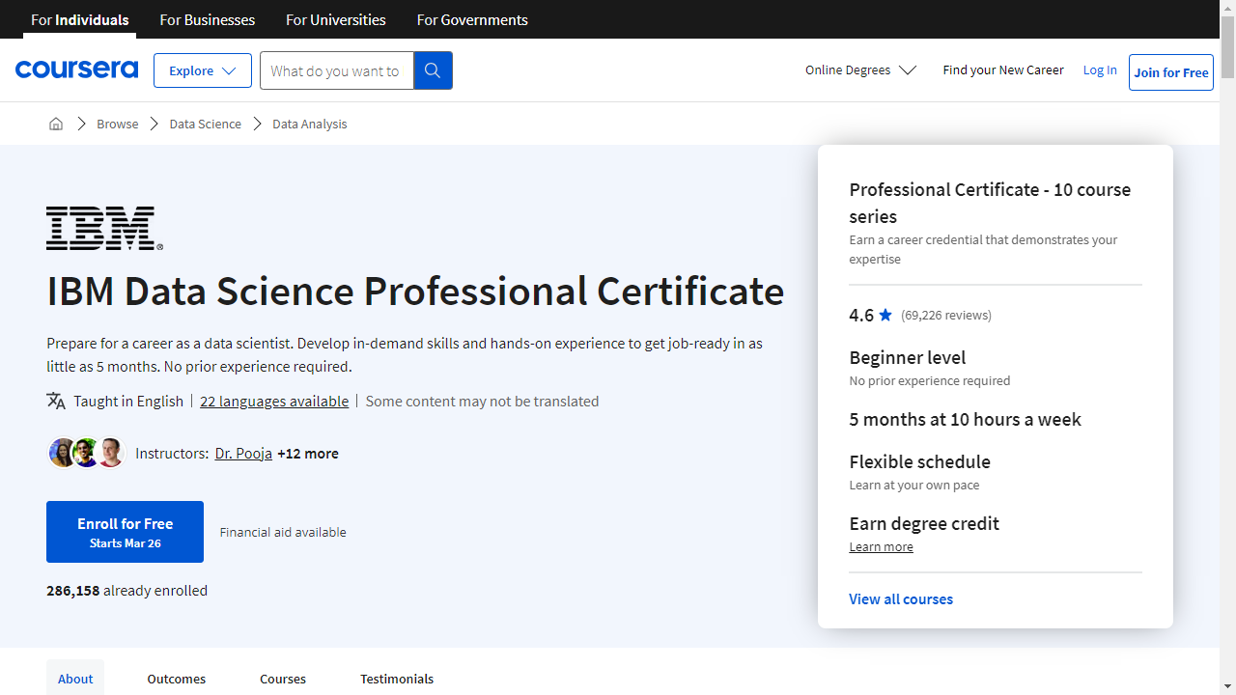
Task: Focus the What do you want to learn search field
Action: pyautogui.click(x=337, y=70)
